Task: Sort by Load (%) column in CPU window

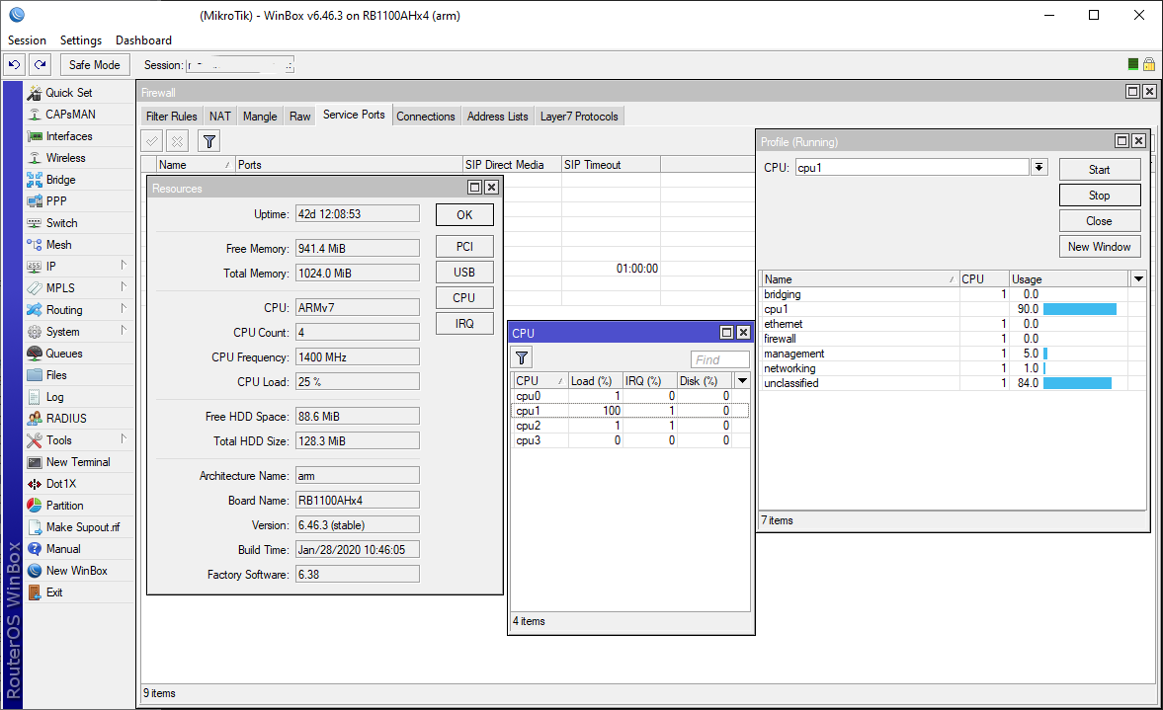Action: [x=595, y=381]
